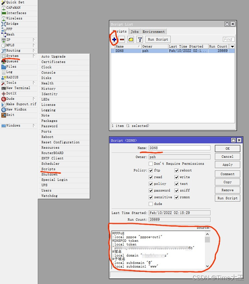Uncheck the ftp policy checkbox
The width and height of the screenshot is (249, 284).
coord(151,170)
